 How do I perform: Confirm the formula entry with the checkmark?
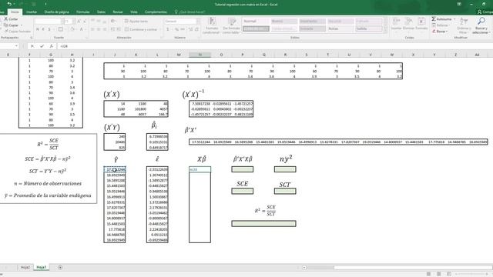[x=42, y=46]
